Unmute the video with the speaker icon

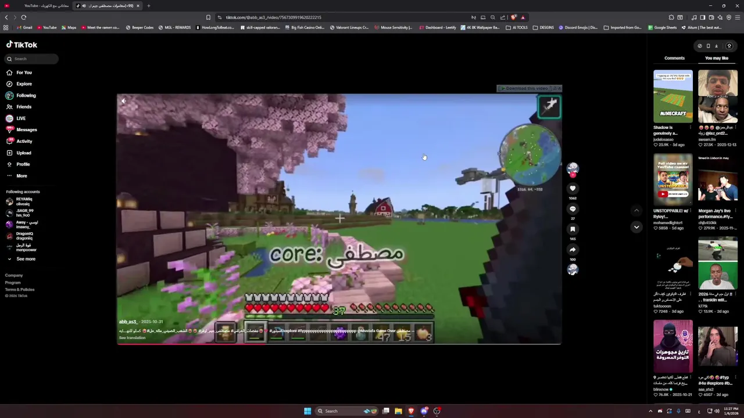coord(123,101)
